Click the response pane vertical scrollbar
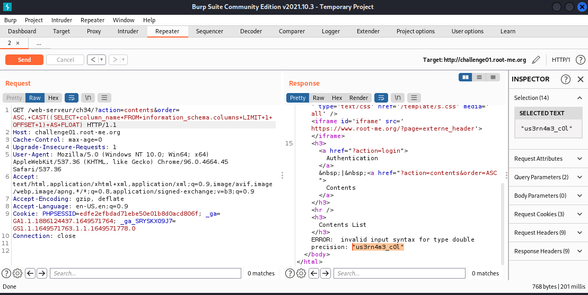The width and height of the screenshot is (588, 295). point(502,224)
